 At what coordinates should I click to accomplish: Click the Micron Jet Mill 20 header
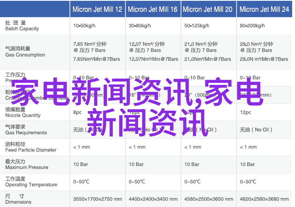[208, 9]
